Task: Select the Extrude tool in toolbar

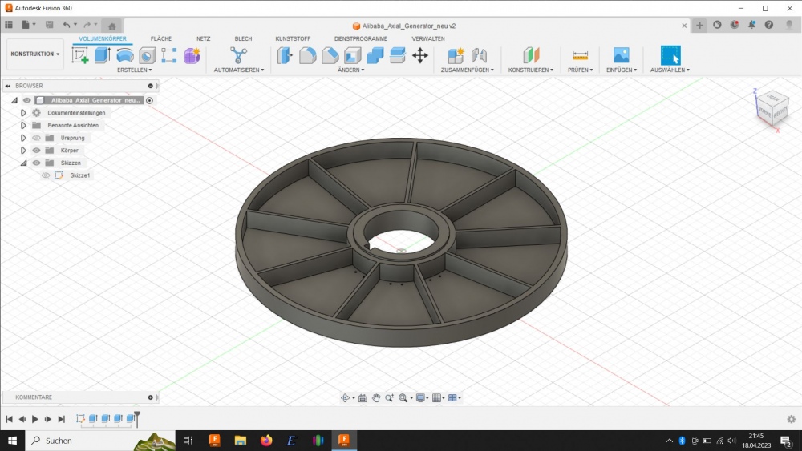Action: [102, 55]
